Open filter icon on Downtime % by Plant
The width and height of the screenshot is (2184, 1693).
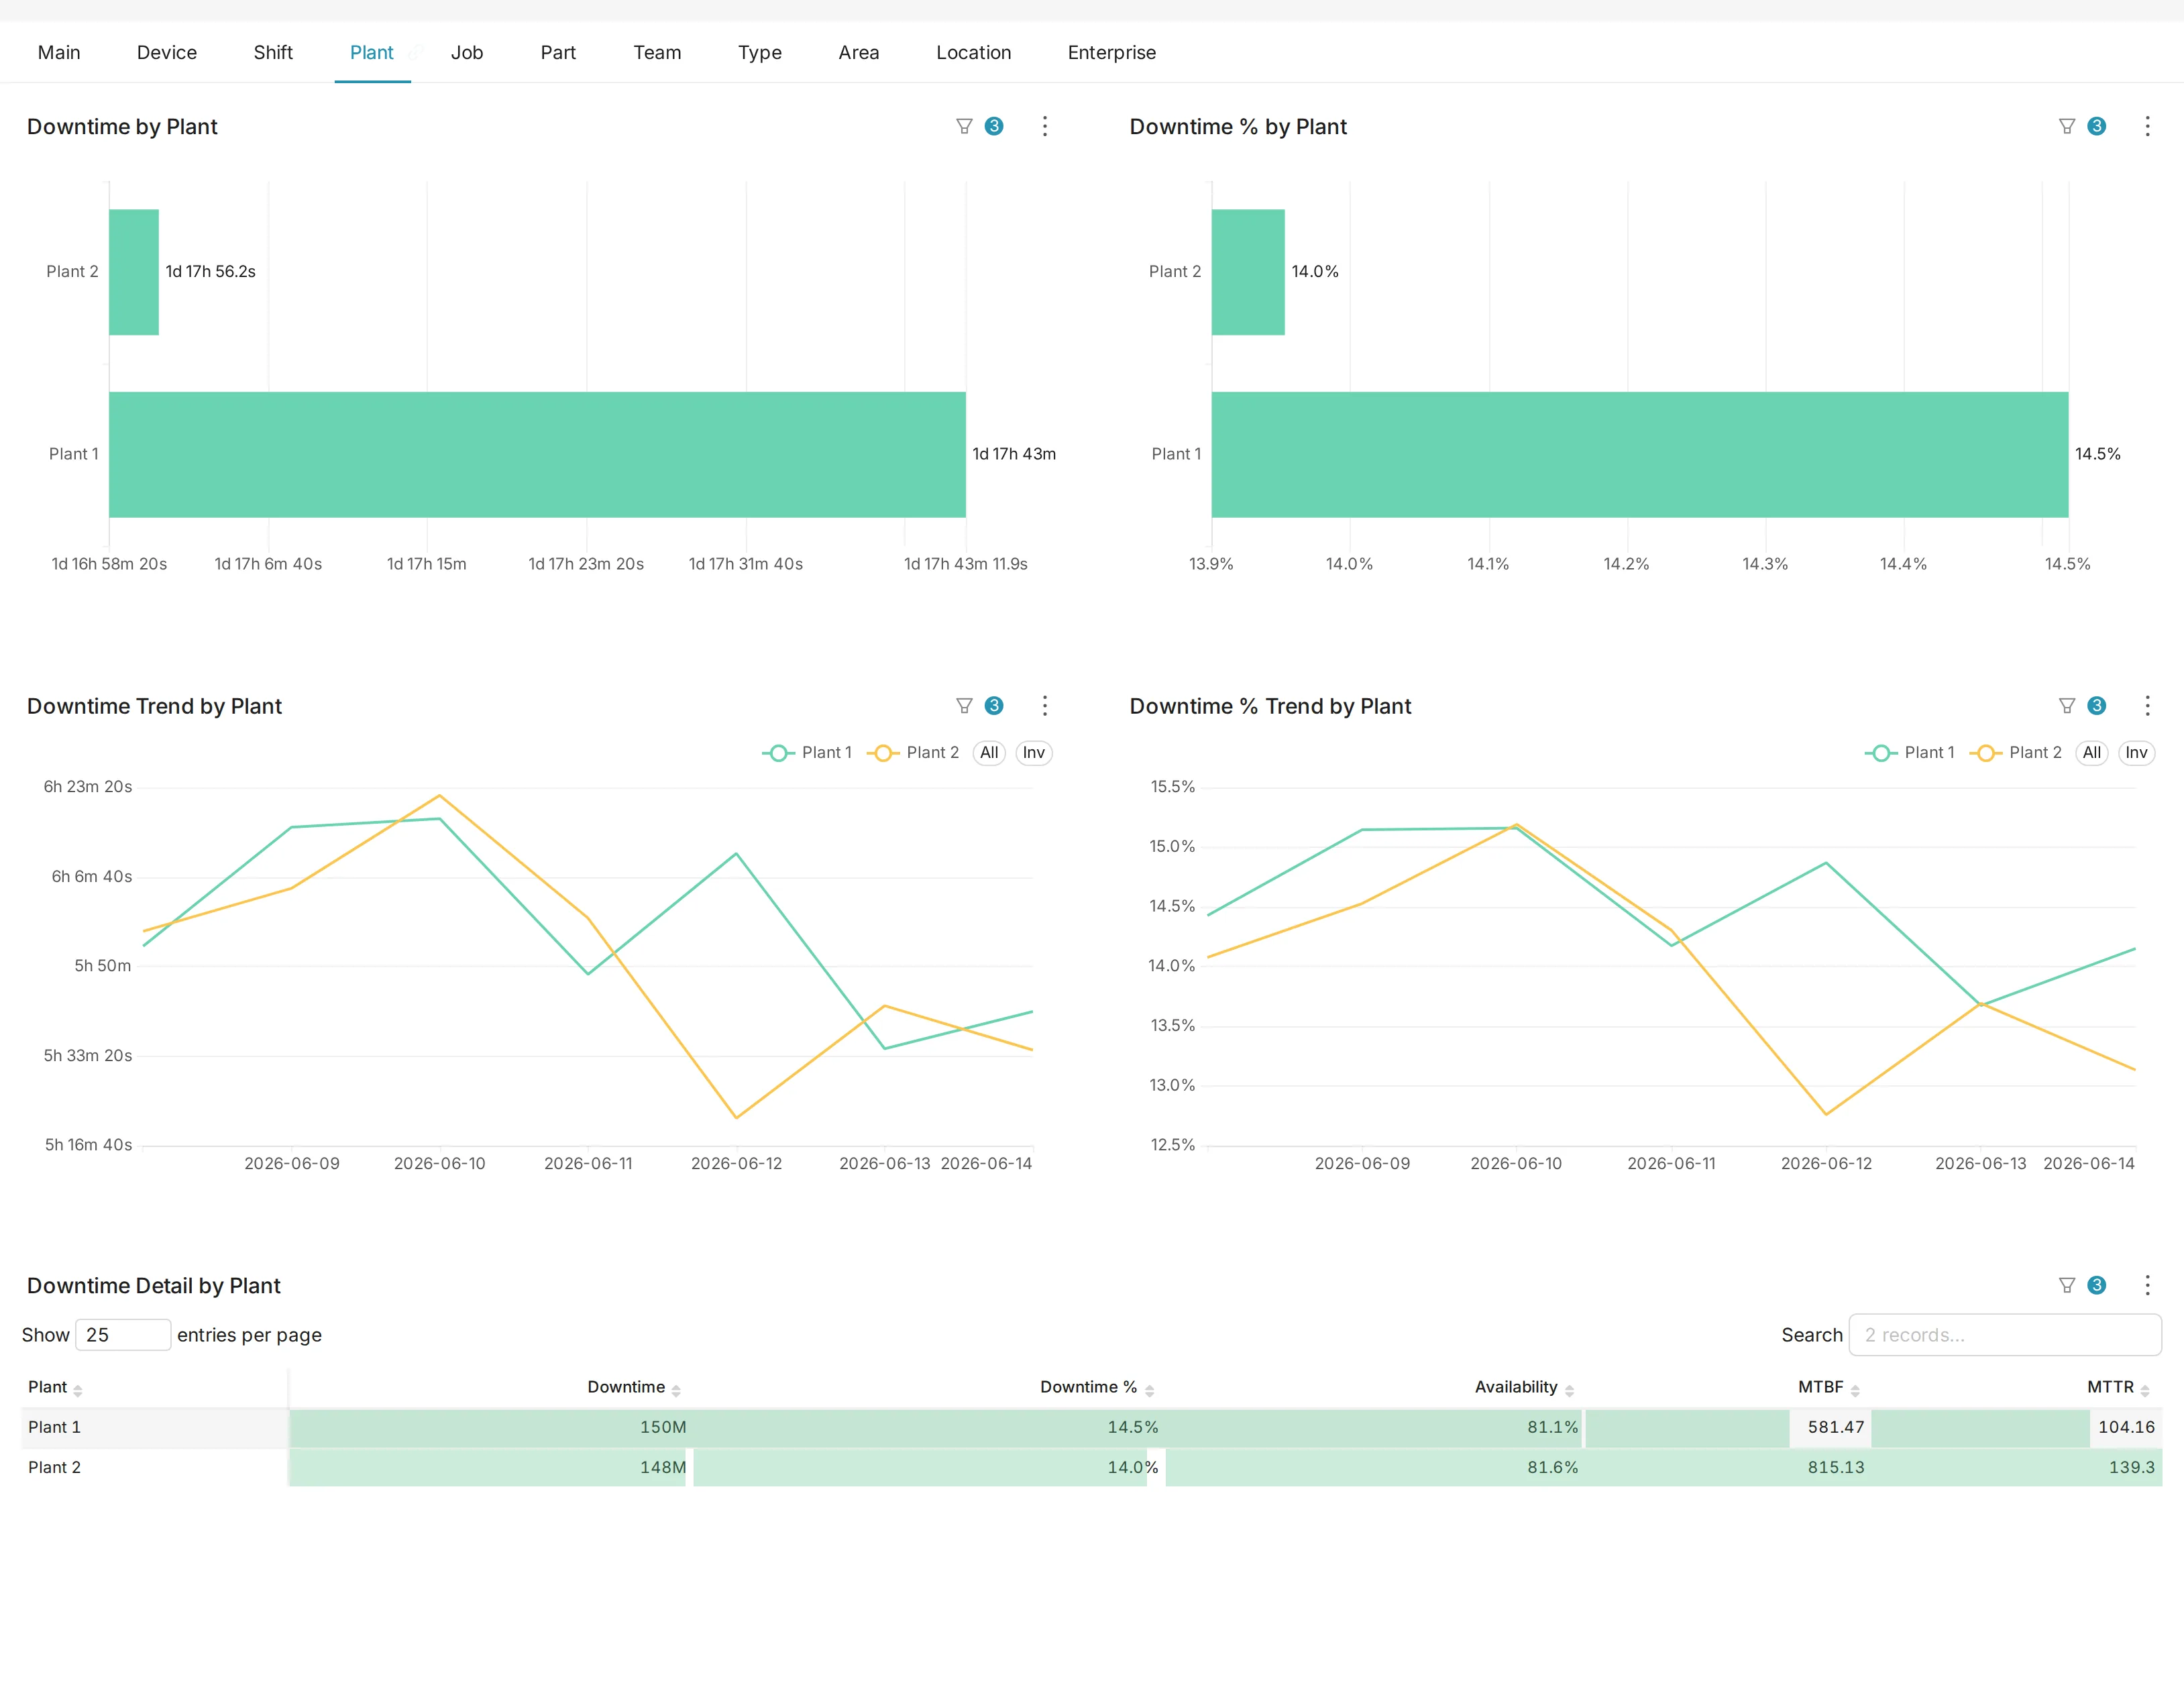(2067, 126)
